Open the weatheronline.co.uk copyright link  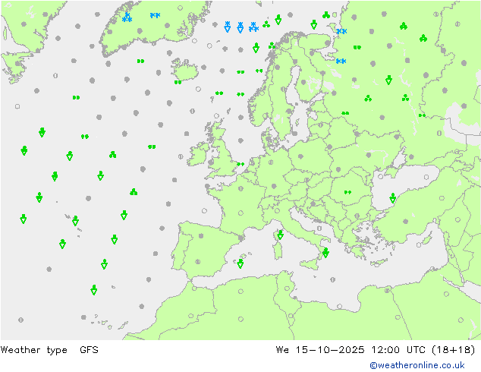(417, 365)
